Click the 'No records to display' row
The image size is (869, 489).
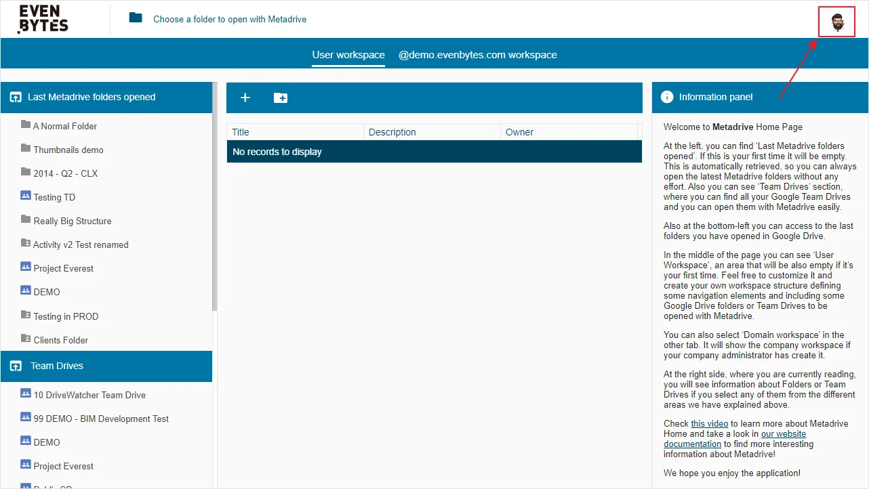pyautogui.click(x=434, y=152)
